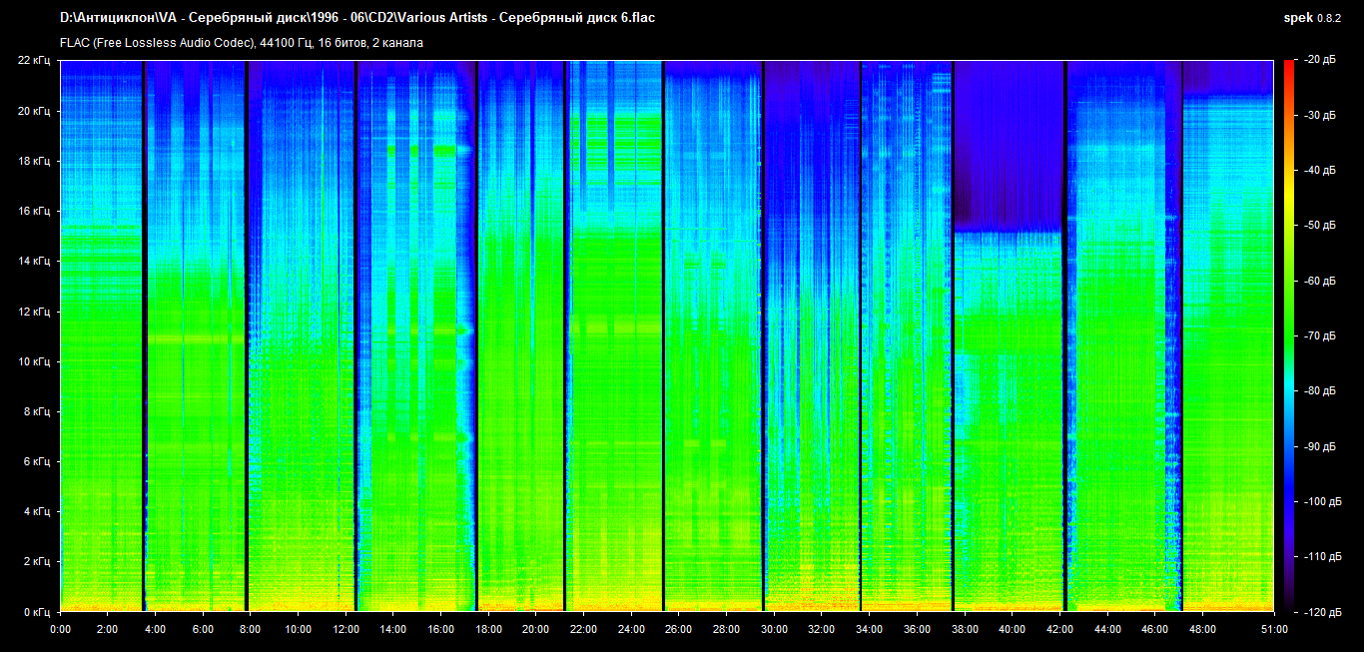Screen dimensions: 1364x652
Task: Click the 20 кГц frequency axis label
Action: point(35,111)
